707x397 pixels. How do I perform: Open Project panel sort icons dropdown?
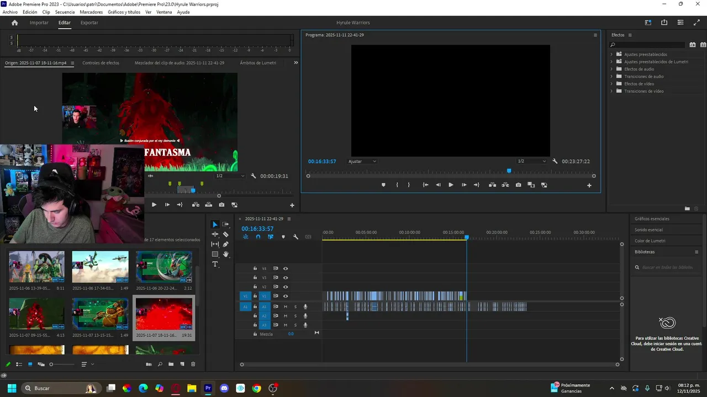pyautogui.click(x=87, y=364)
